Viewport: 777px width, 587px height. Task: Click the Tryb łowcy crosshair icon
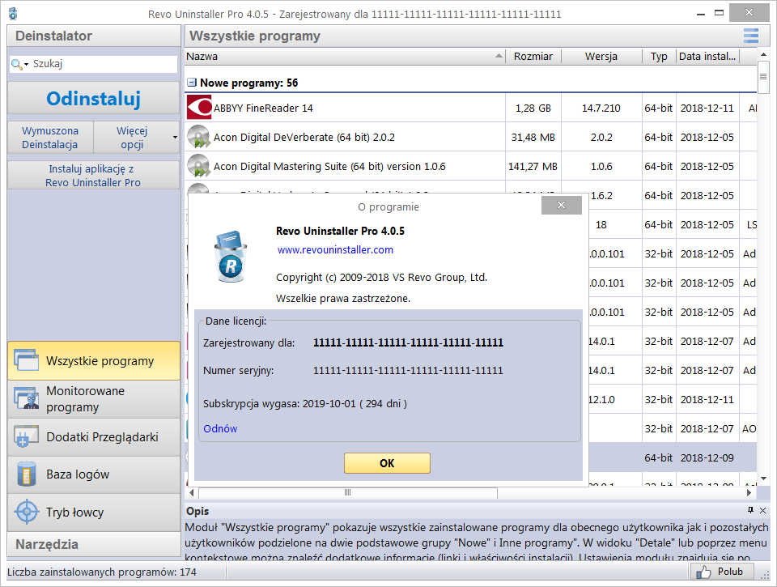tap(26, 513)
